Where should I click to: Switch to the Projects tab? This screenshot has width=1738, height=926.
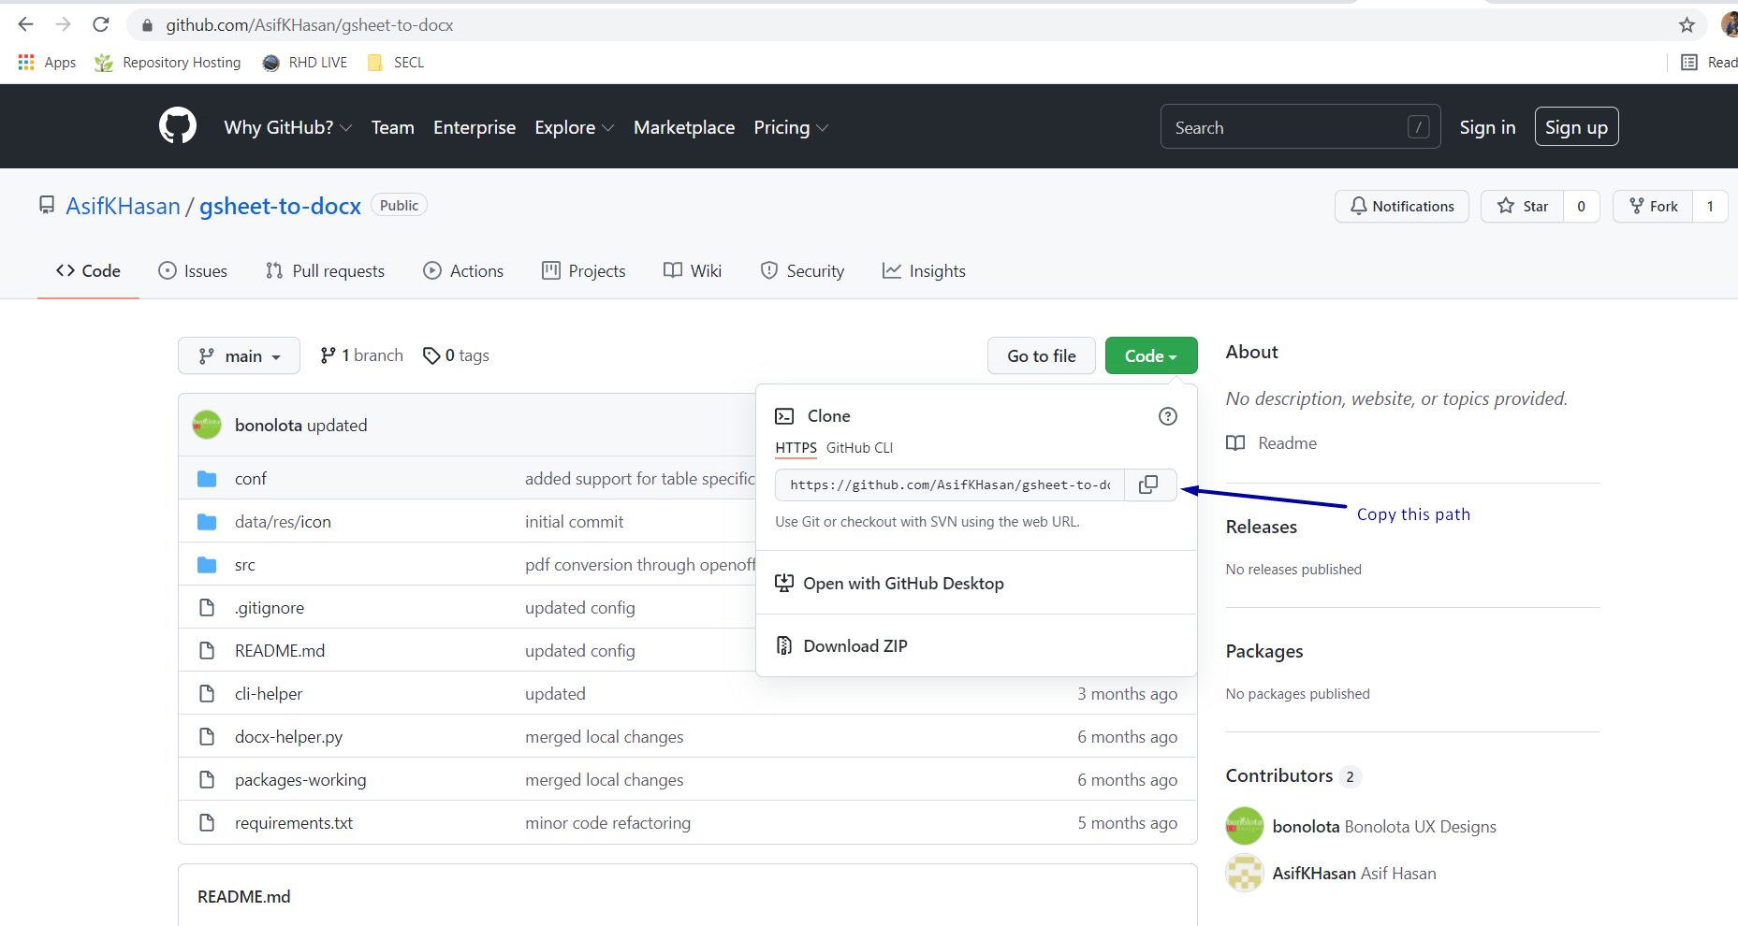(x=584, y=271)
